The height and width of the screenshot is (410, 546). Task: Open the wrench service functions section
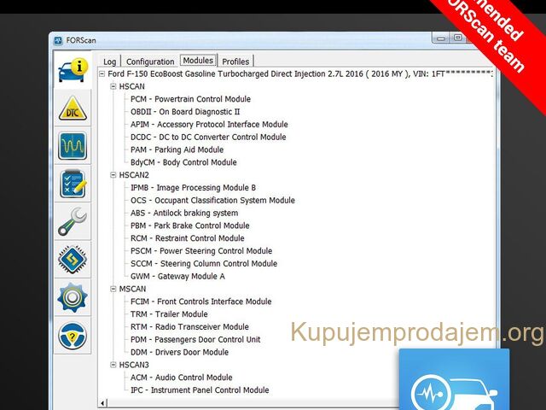pyautogui.click(x=73, y=221)
